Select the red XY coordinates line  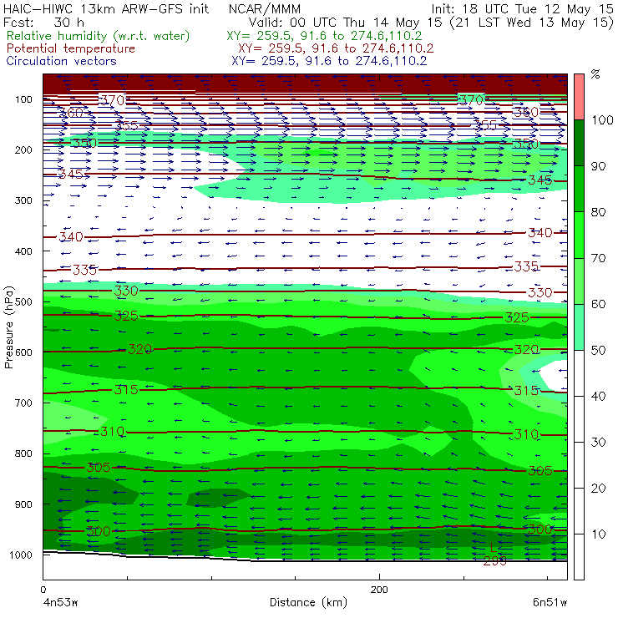[x=336, y=48]
